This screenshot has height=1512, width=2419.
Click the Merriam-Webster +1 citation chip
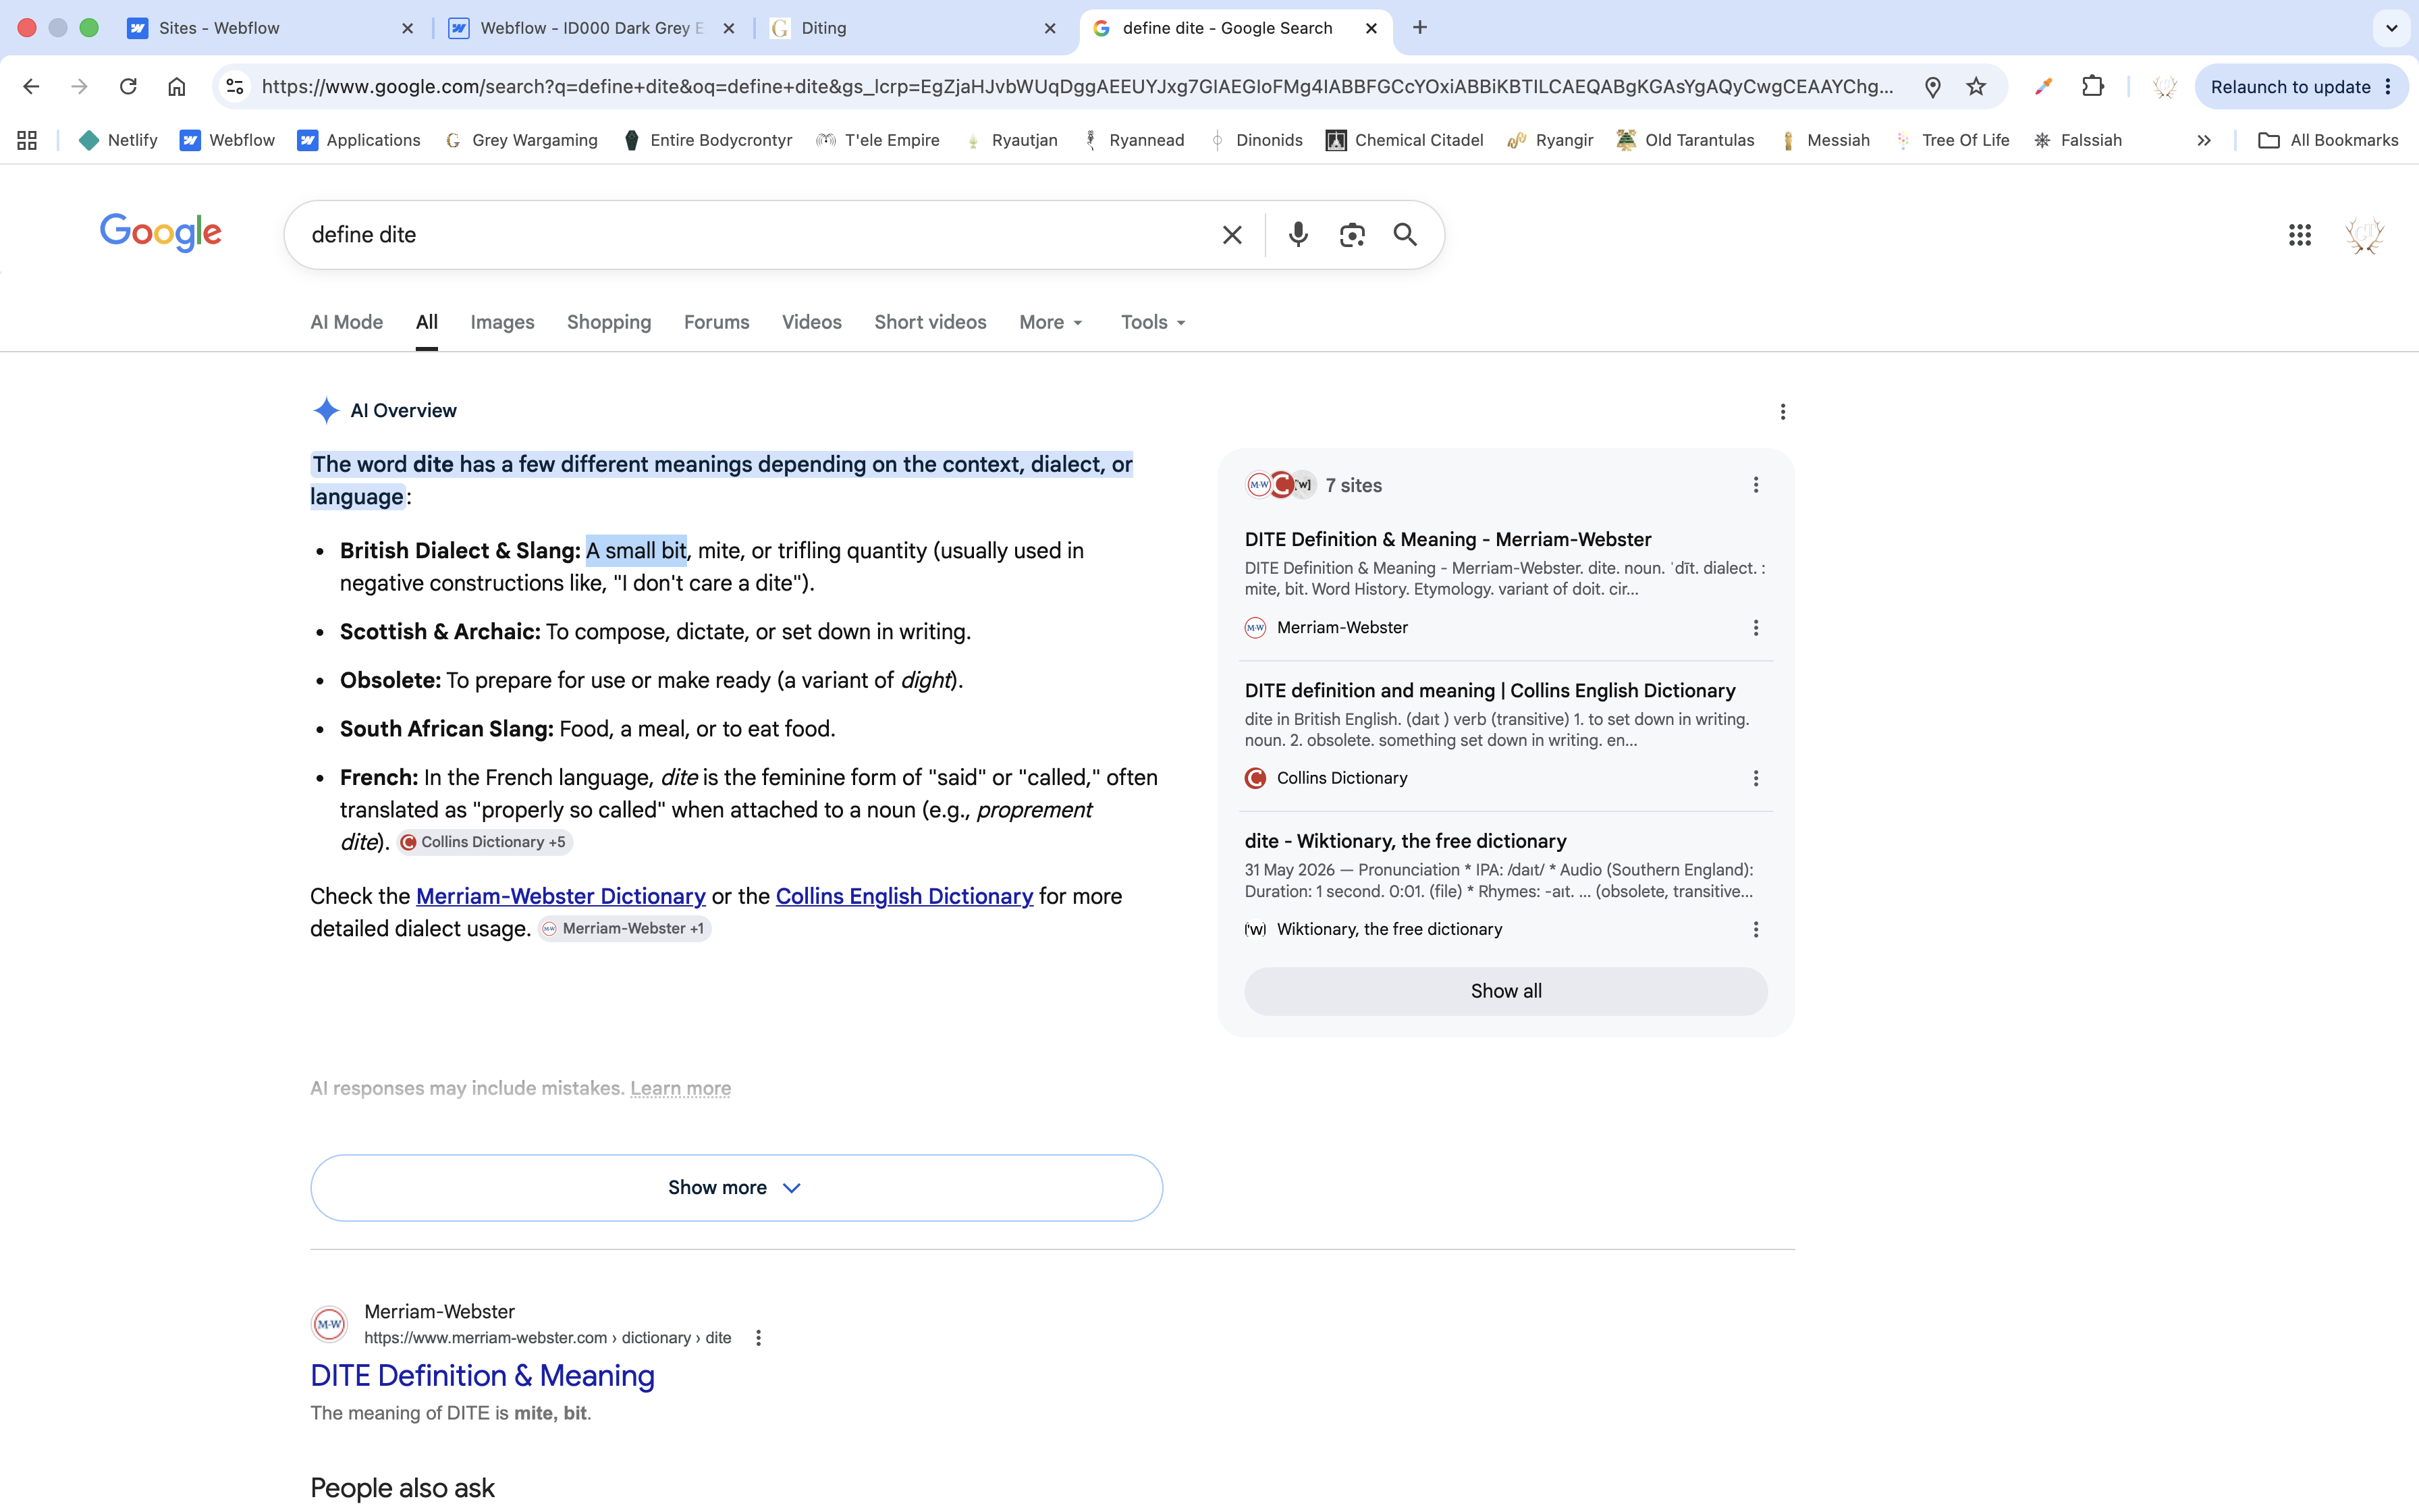tap(624, 929)
